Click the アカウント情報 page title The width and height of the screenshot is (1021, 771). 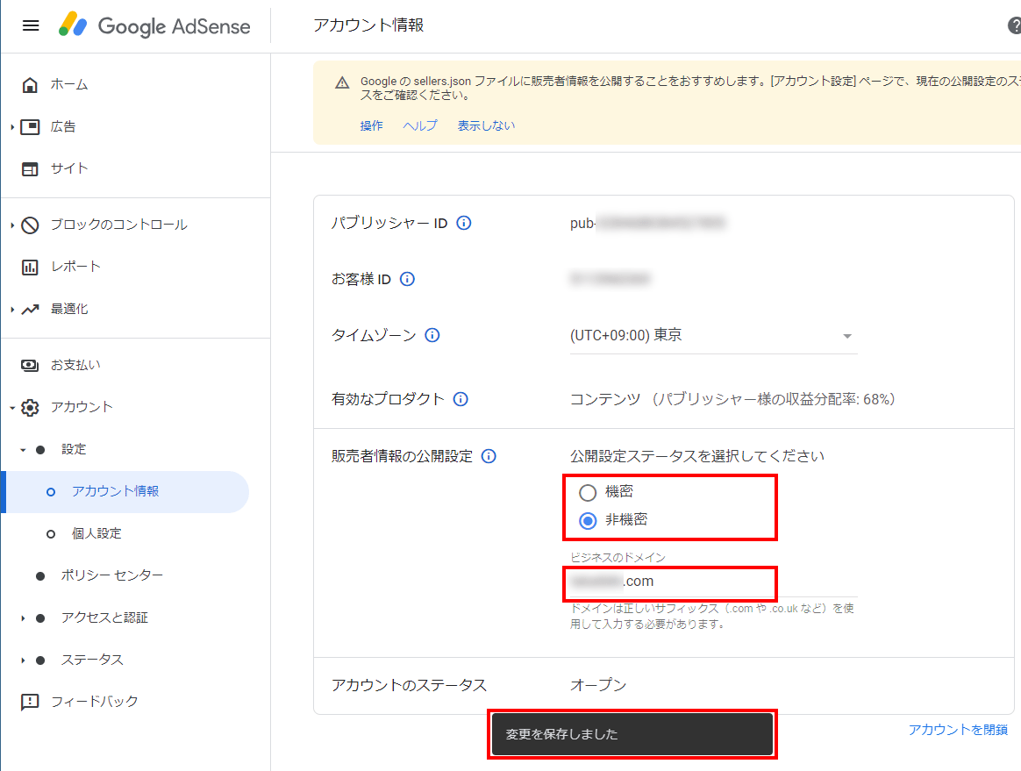(x=368, y=25)
